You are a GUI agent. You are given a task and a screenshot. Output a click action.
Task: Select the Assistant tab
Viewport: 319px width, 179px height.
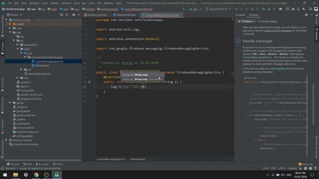pos(240,15)
